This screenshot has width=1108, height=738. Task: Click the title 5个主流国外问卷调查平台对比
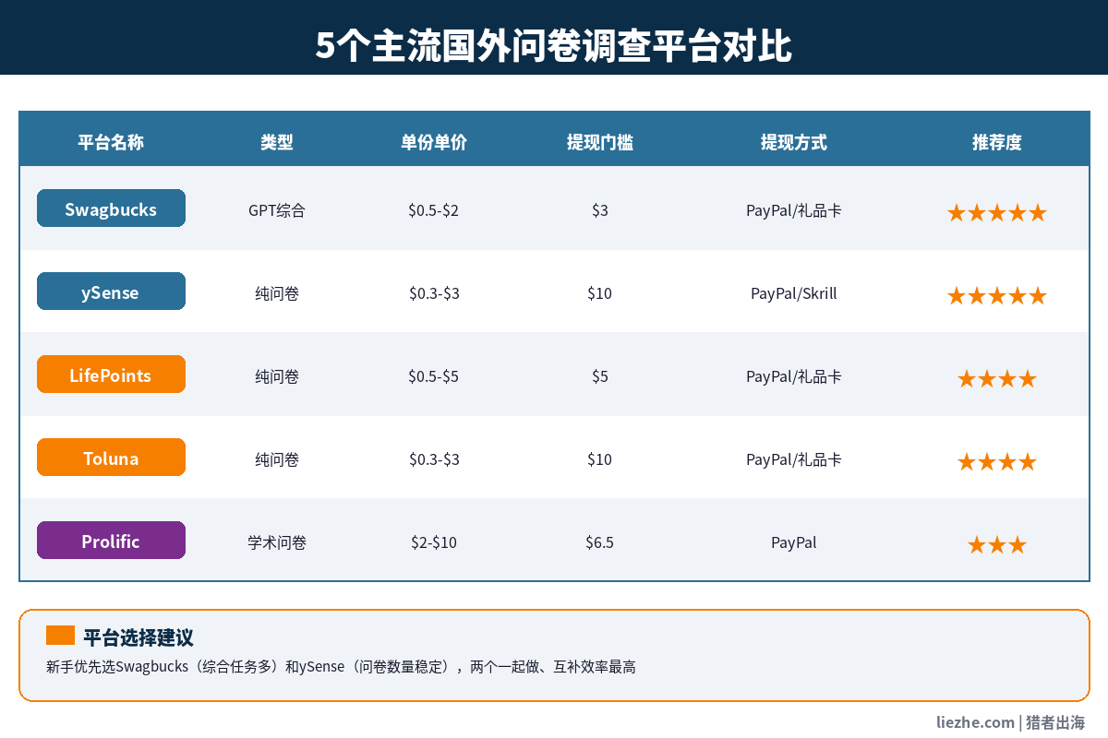click(554, 45)
